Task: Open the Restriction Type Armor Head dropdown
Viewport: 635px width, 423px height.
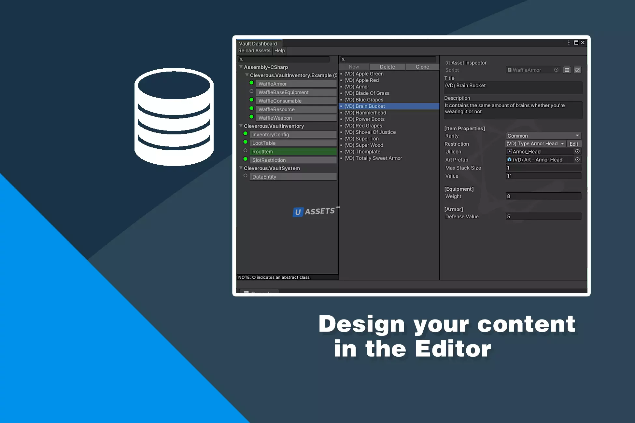Action: click(535, 144)
